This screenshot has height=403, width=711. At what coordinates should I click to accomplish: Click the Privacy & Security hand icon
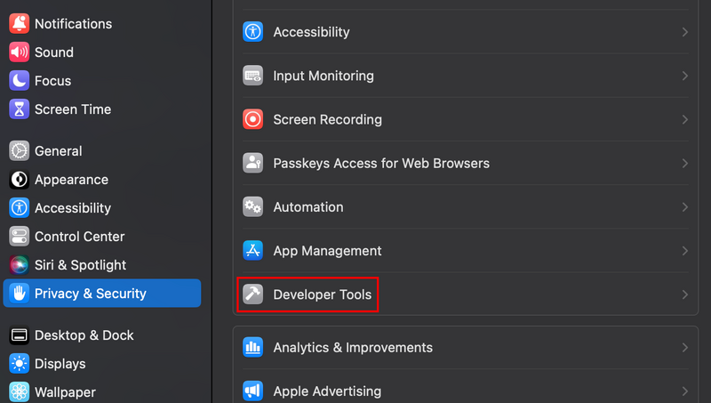19,294
